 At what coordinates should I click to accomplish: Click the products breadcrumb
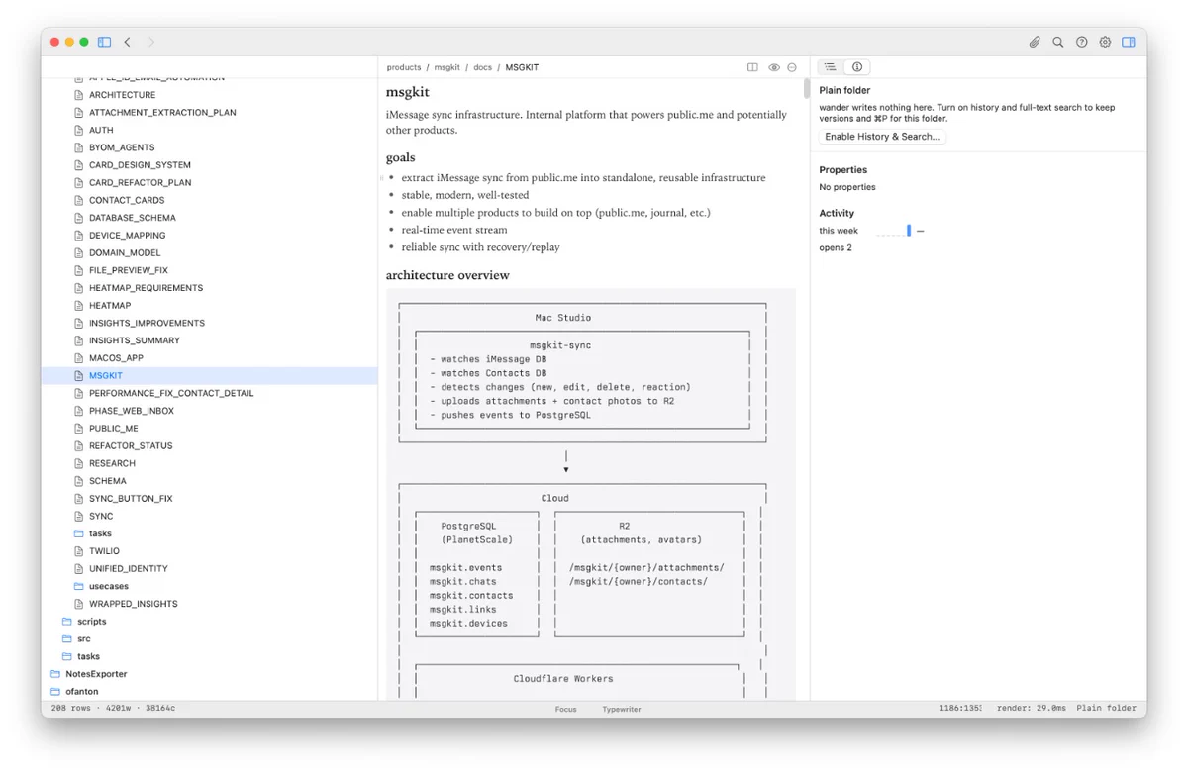pyautogui.click(x=404, y=67)
